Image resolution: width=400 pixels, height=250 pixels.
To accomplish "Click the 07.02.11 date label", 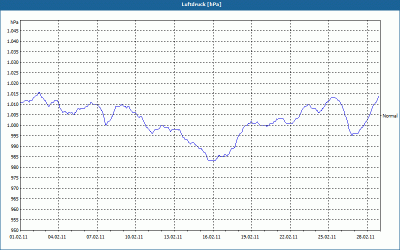I will click(x=95, y=236).
